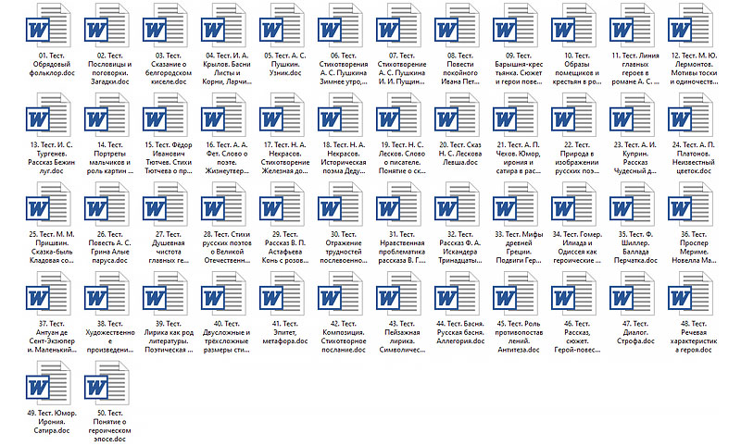Click file name 17. Тест. Н. А. Некрасов Железная дорога
The width and height of the screenshot is (741, 446).
[285, 157]
